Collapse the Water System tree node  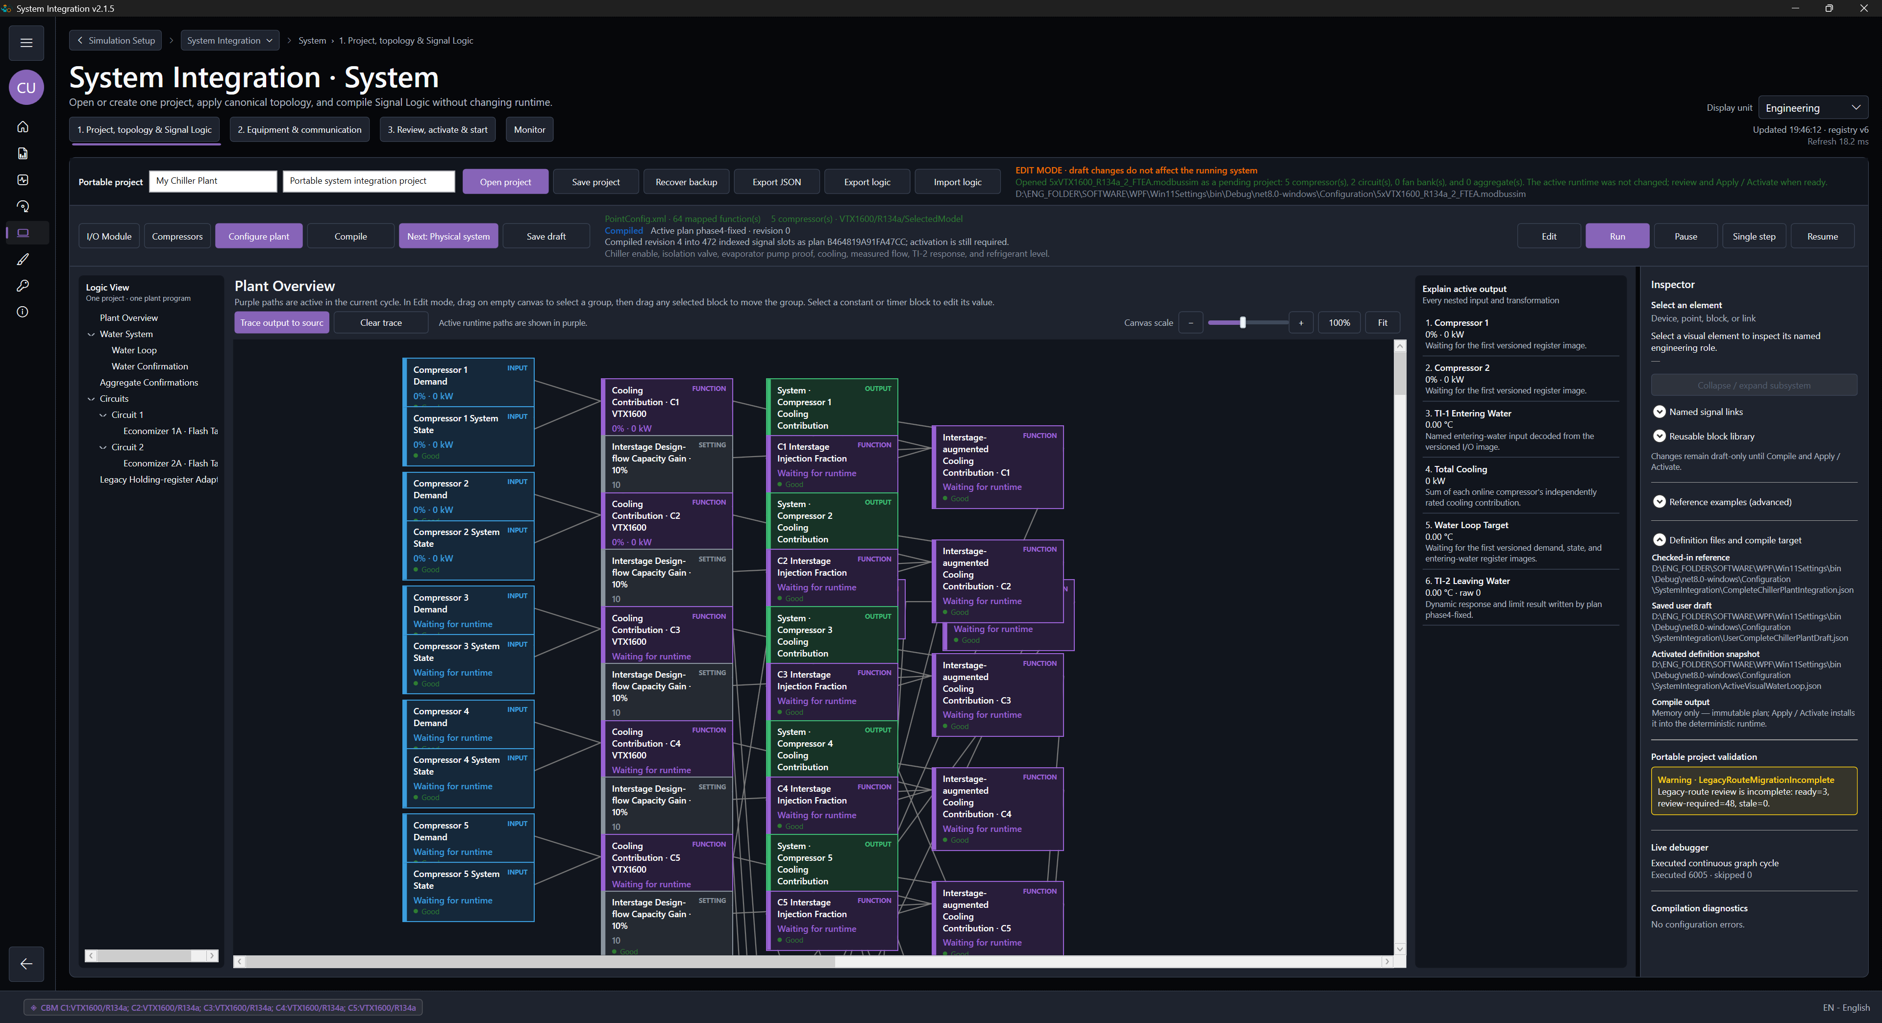[x=91, y=335]
